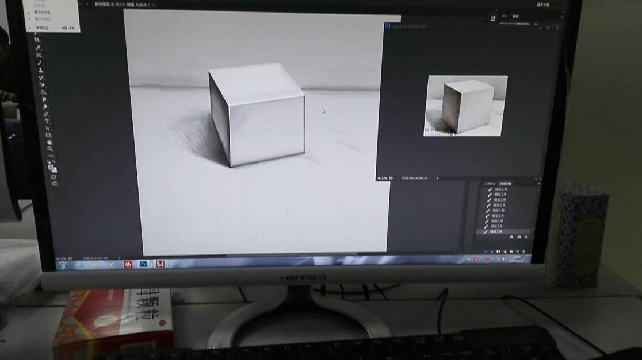
Task: Open the Windows Start button
Action: click(x=63, y=266)
